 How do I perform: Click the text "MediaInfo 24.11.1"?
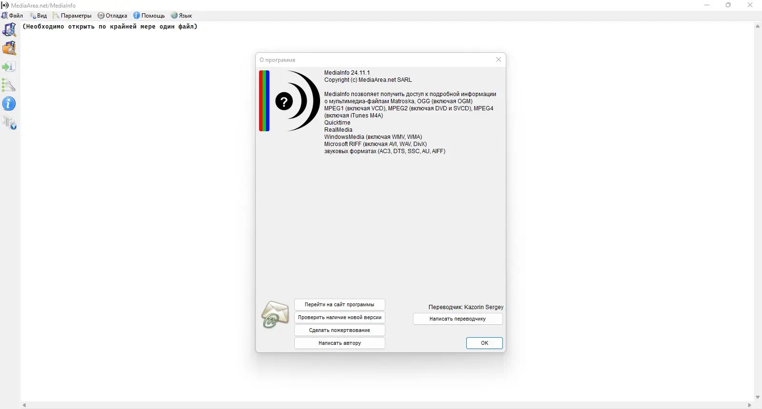(347, 73)
